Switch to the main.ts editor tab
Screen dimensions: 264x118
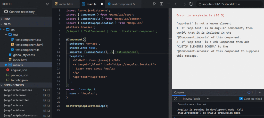pyautogui.click(x=92, y=4)
